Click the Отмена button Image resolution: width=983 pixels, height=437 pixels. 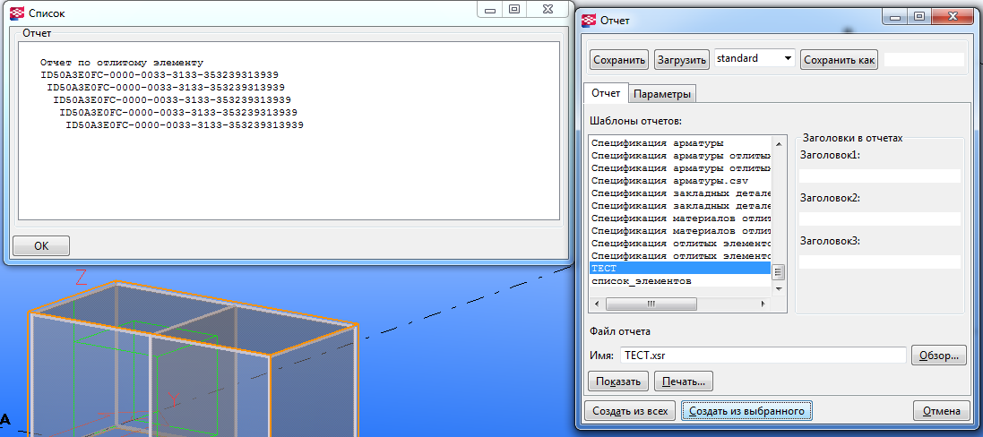point(942,411)
